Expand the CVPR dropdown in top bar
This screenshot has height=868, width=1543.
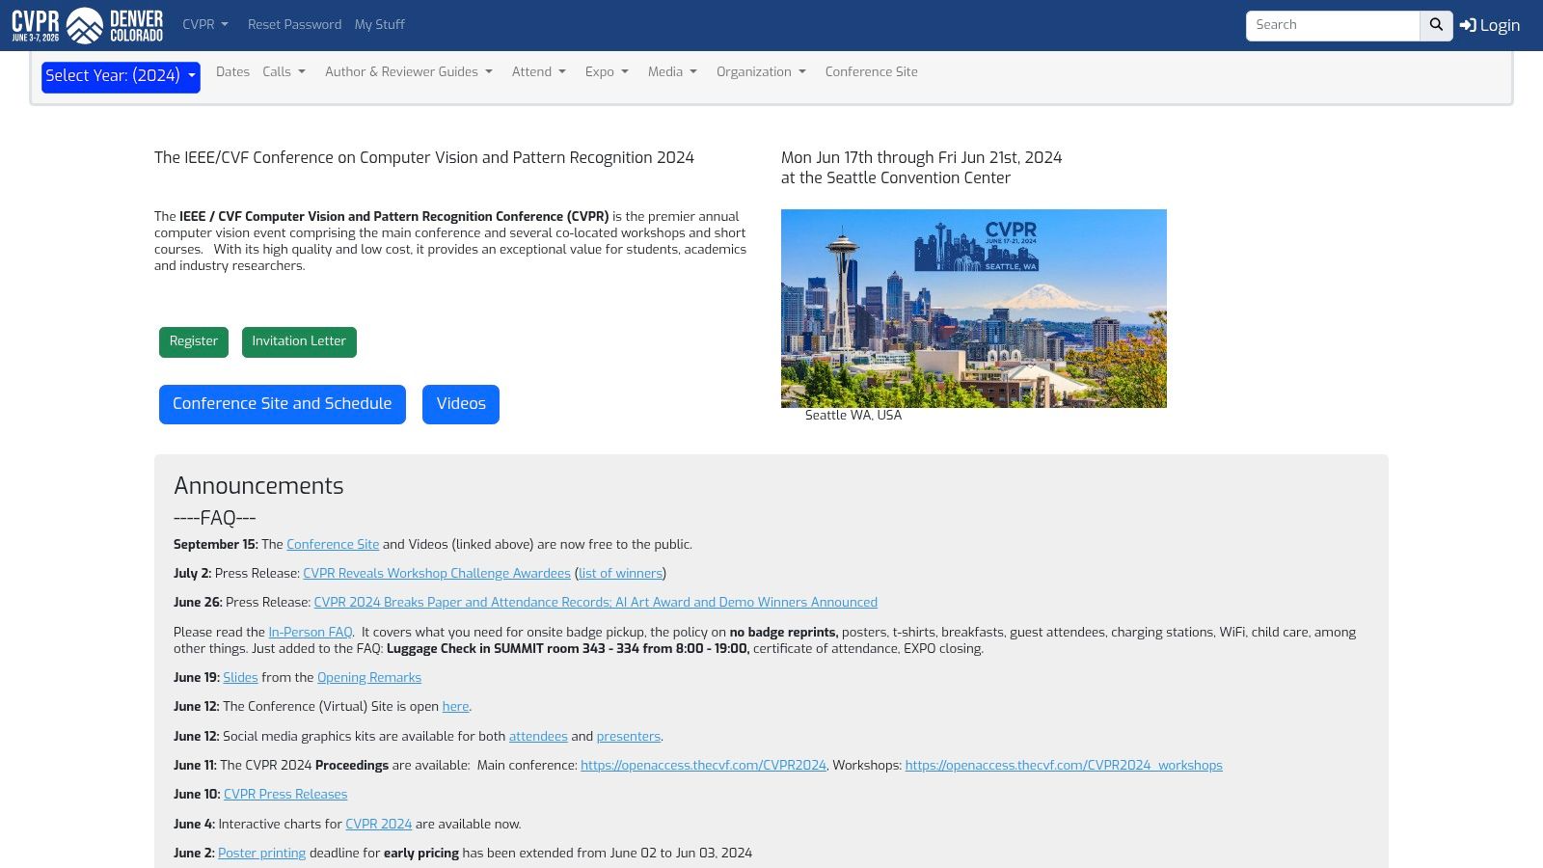204,25
